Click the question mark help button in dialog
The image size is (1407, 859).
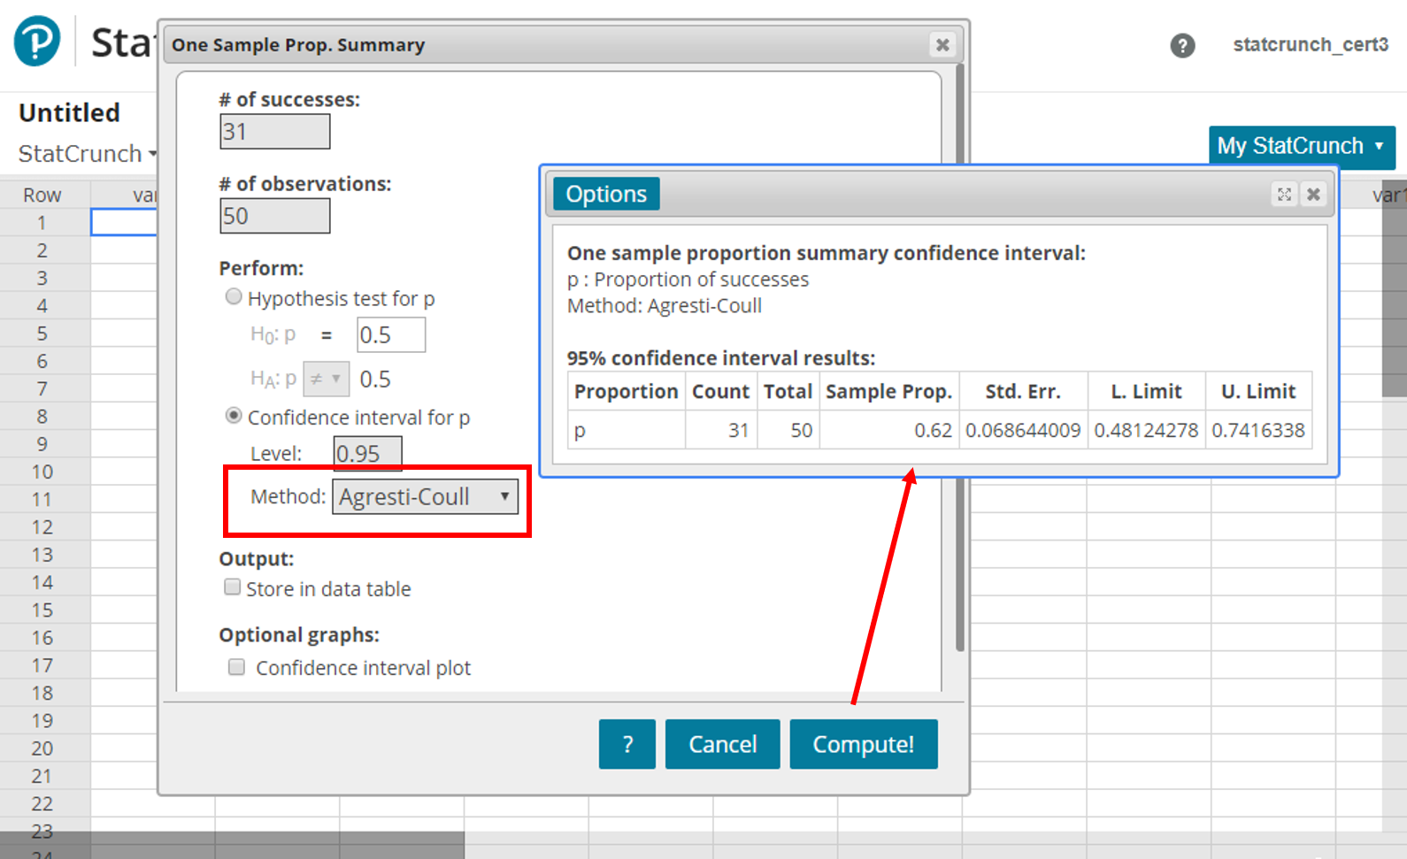(627, 744)
